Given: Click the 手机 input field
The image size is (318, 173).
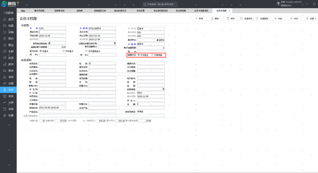Looking at the screenshot, I should point(102,82).
